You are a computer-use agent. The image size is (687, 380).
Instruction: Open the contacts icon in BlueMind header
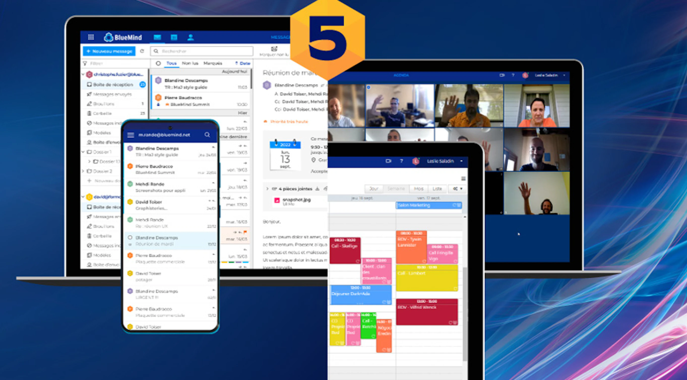191,37
